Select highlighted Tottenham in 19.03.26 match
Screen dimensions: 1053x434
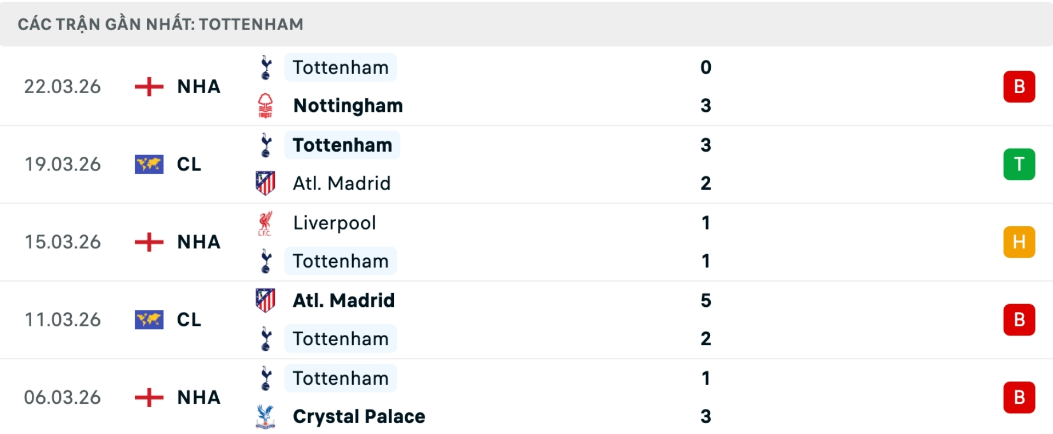pyautogui.click(x=342, y=145)
